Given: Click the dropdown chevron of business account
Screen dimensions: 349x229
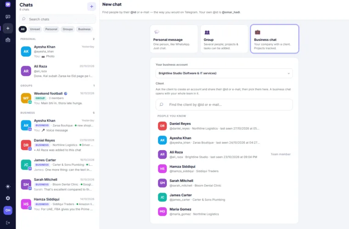Looking at the screenshot, I should pyautogui.click(x=289, y=73).
